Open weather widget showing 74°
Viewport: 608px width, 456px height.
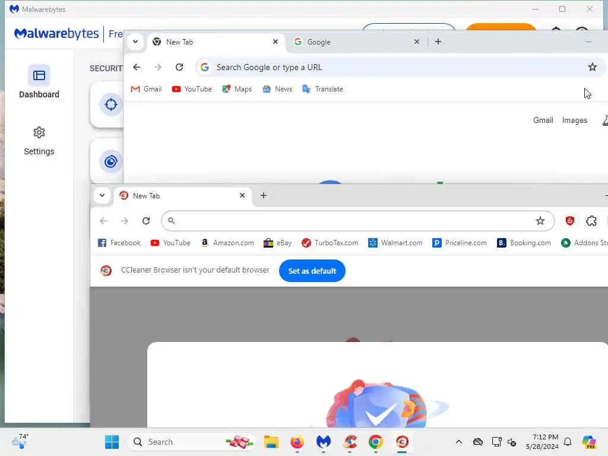point(20,442)
